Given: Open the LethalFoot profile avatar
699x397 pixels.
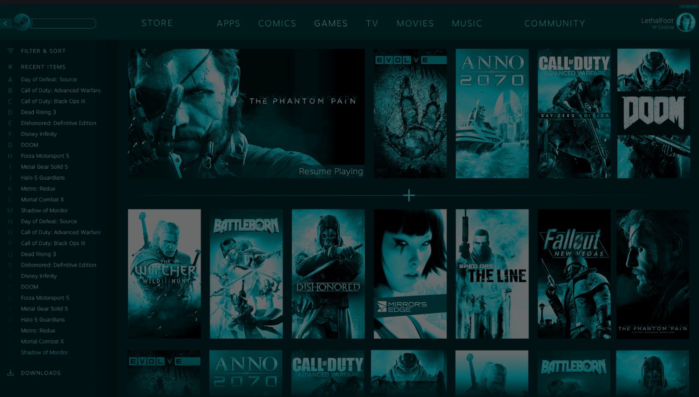Looking at the screenshot, I should point(685,22).
